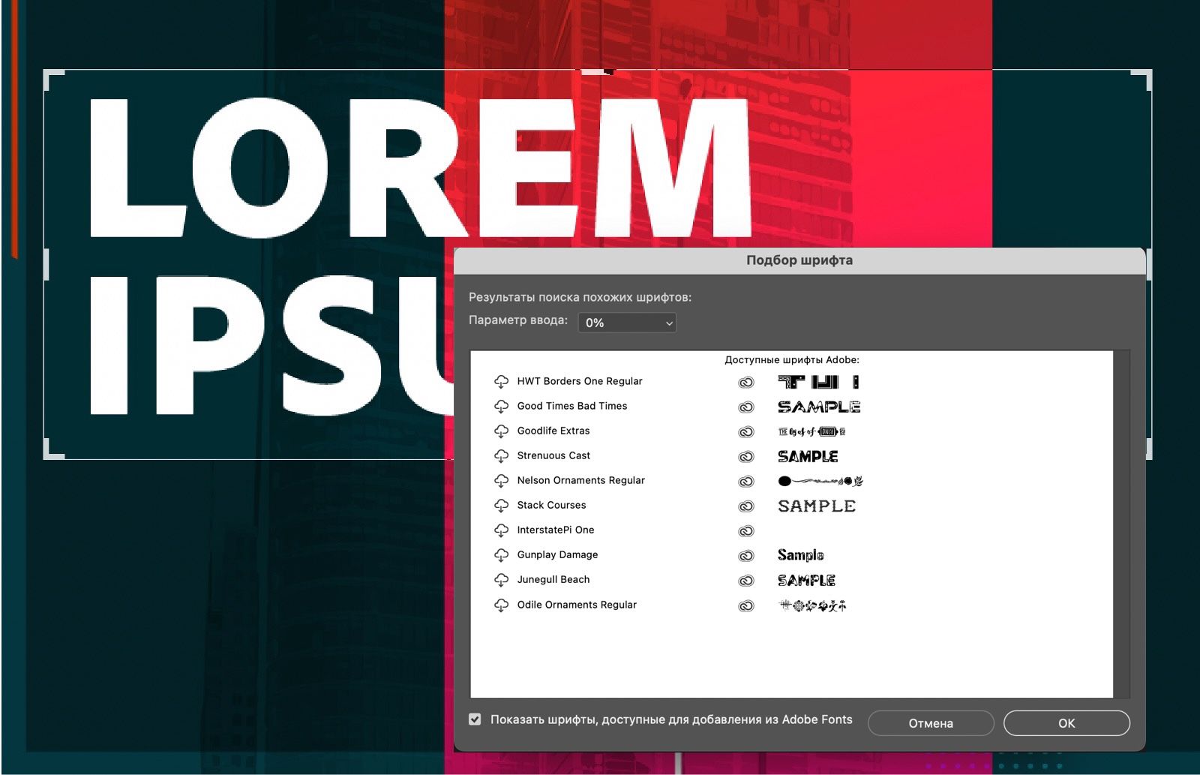Screen dimensions: 1200x775
Task: Click Creative Cloud icon for Goodlife Extras
Action: pos(746,432)
